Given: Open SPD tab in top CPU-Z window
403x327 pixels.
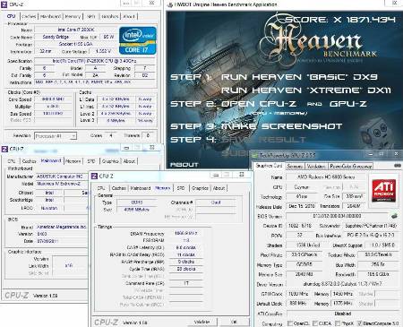Looking at the screenshot, I should (91, 16).
